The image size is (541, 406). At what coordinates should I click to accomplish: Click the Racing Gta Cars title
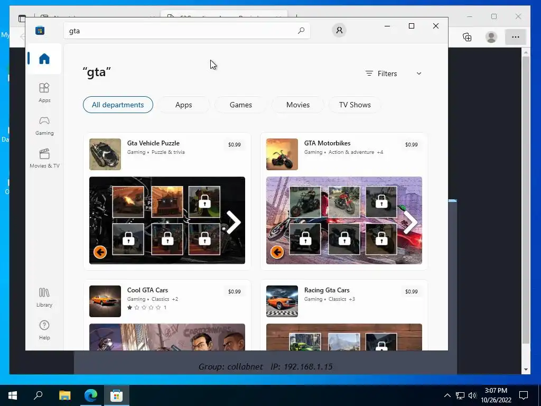click(327, 290)
